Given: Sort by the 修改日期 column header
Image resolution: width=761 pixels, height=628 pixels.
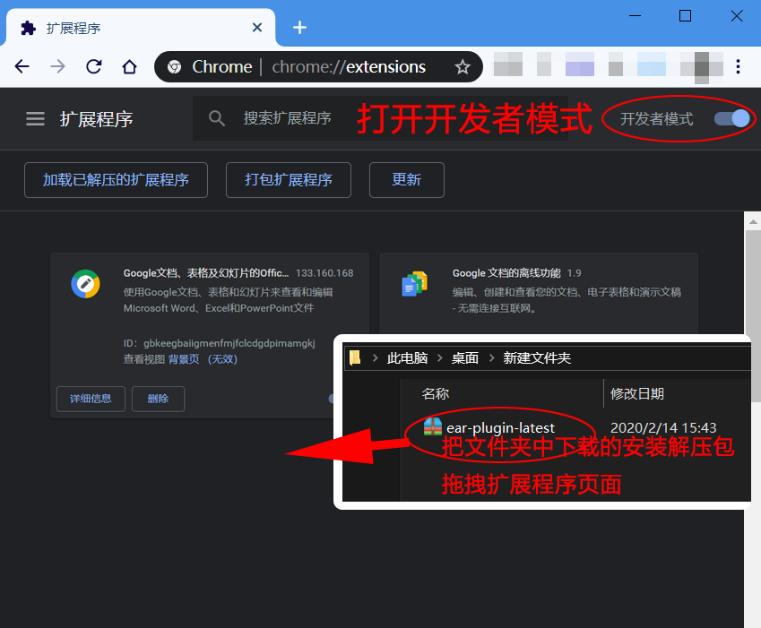Looking at the screenshot, I should pos(636,394).
